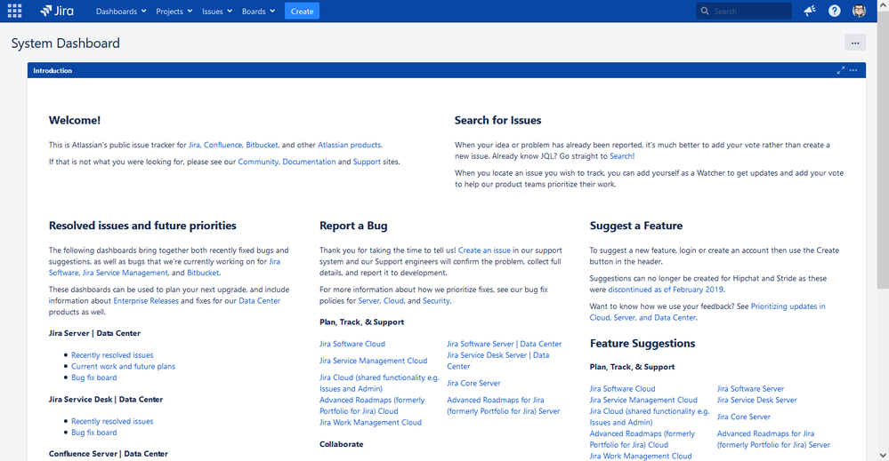
Task: Open the Confluence link in Welcome
Action: pos(222,145)
